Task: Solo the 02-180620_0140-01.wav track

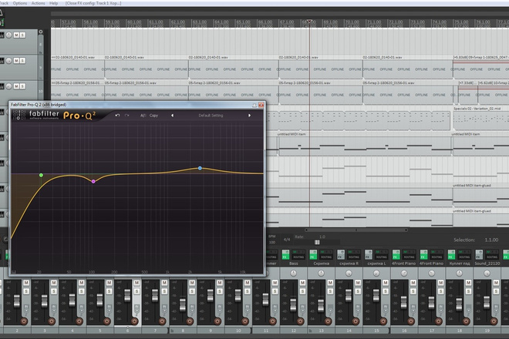Action: pos(22,61)
